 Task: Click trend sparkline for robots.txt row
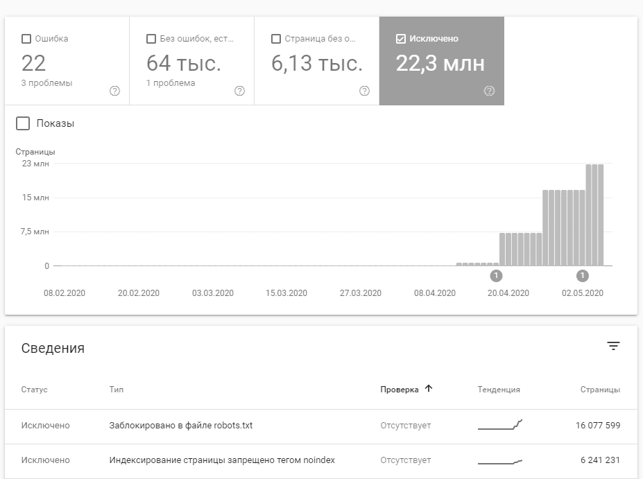click(500, 425)
